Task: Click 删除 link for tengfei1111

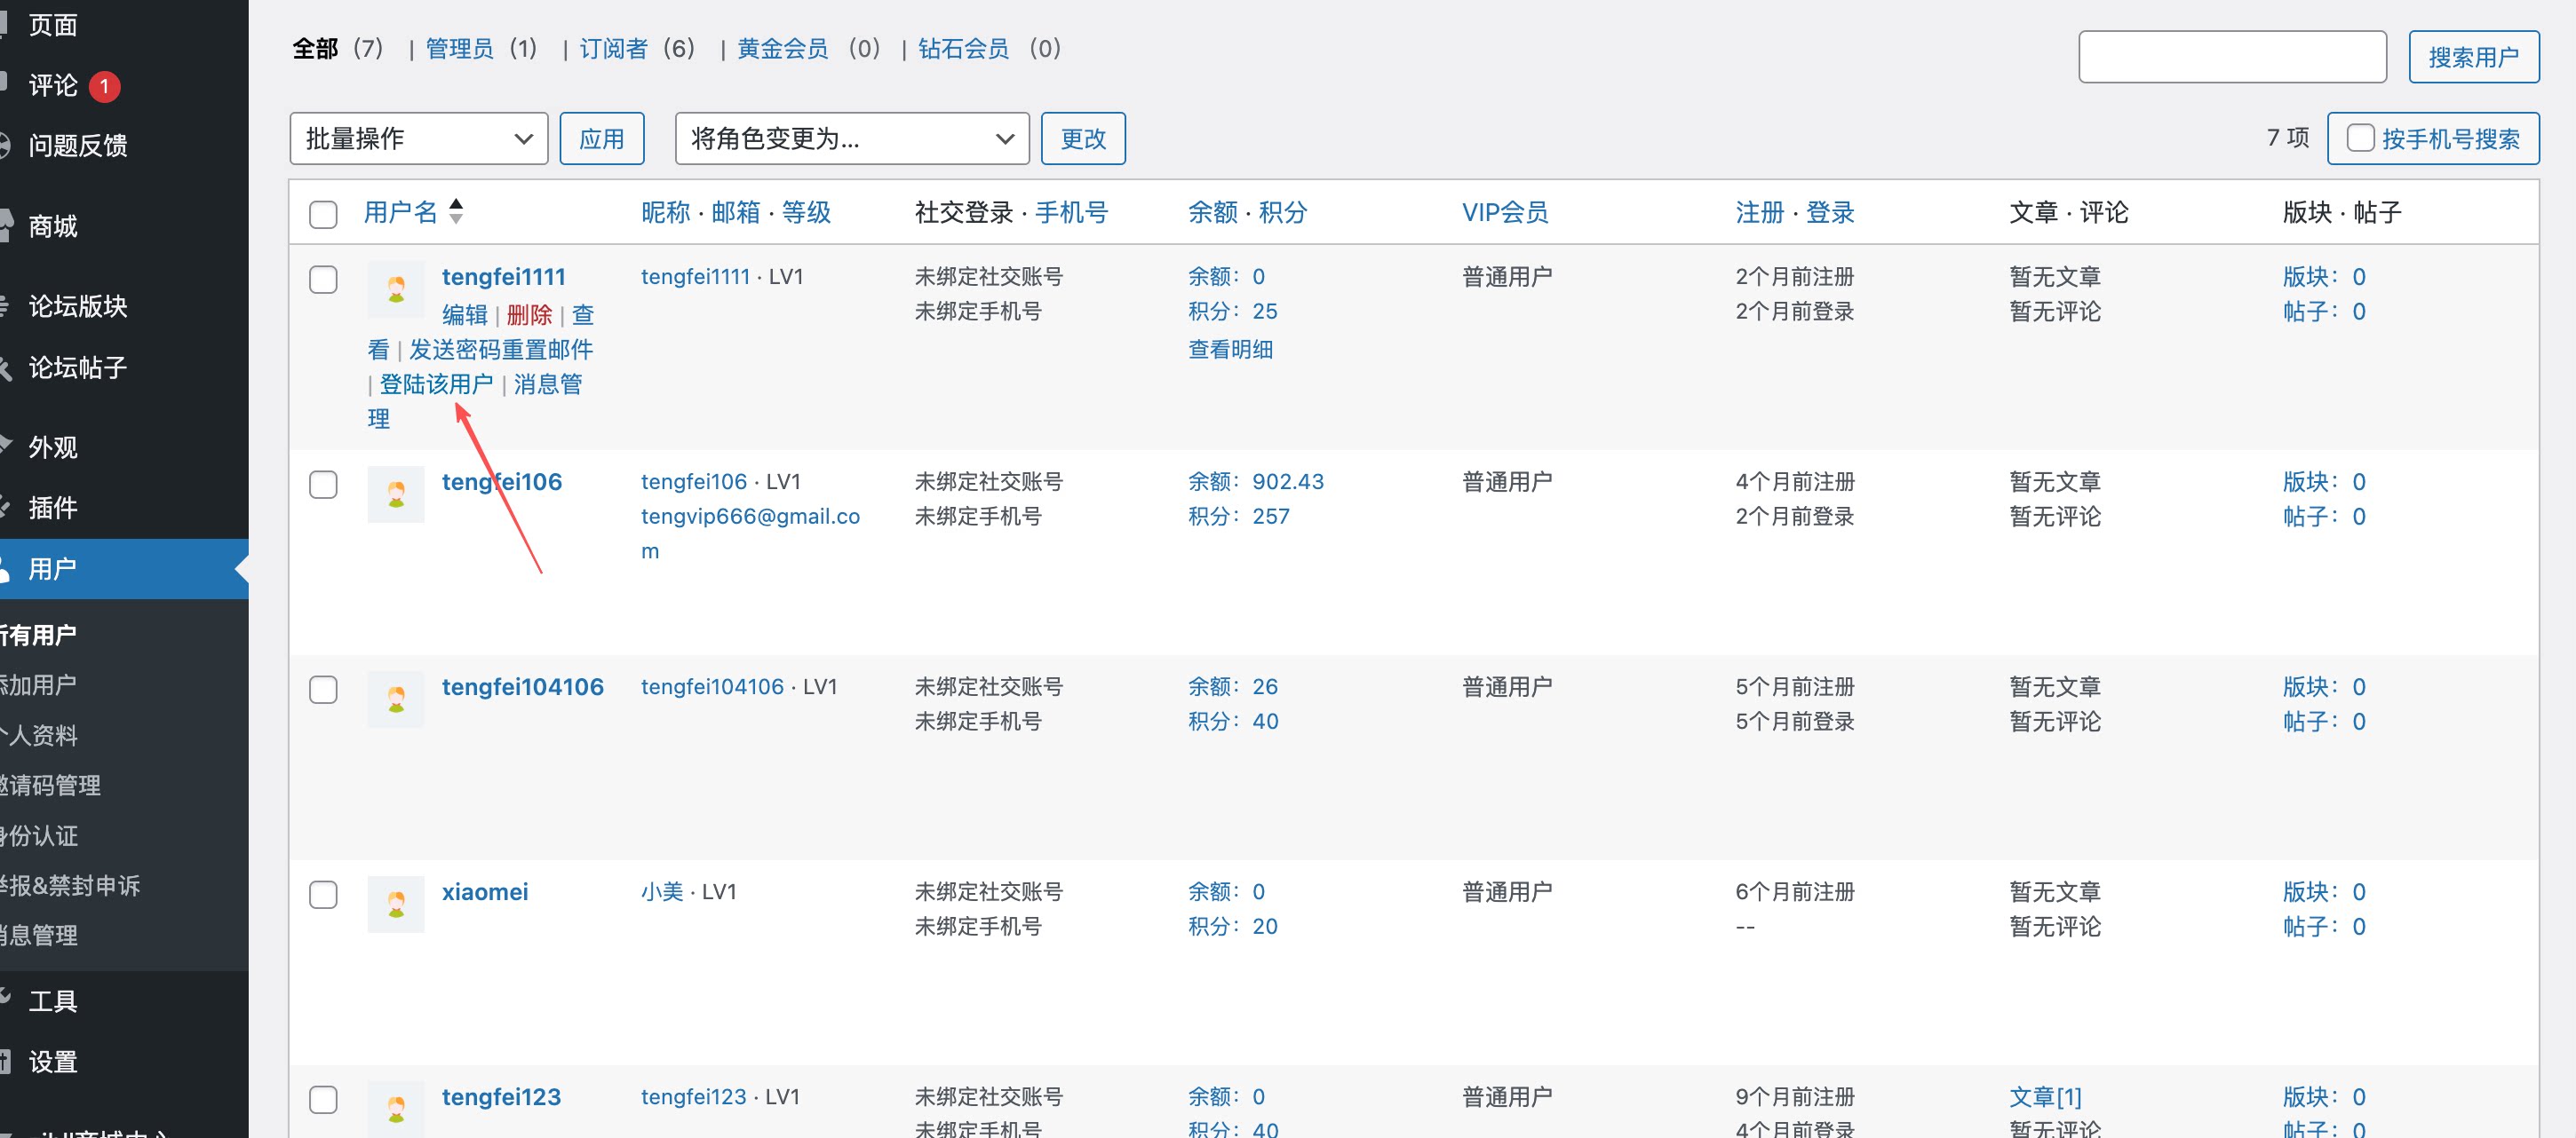Action: (529, 315)
